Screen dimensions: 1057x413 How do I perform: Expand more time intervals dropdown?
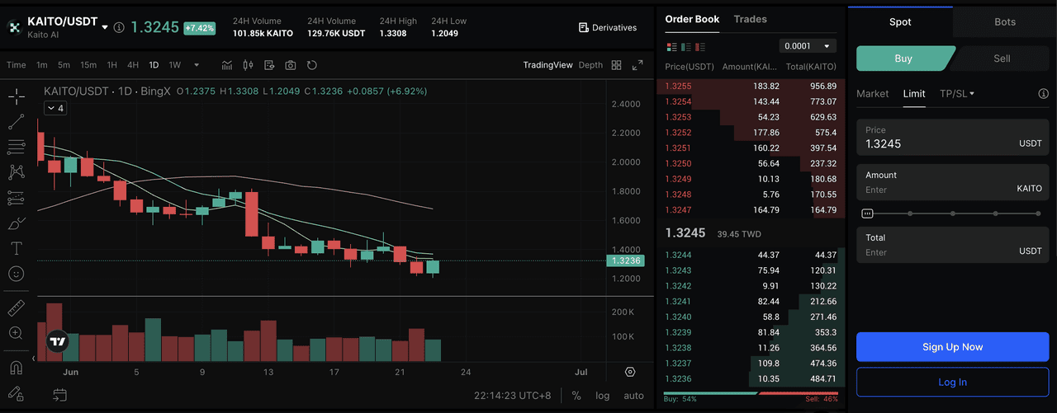tap(197, 65)
